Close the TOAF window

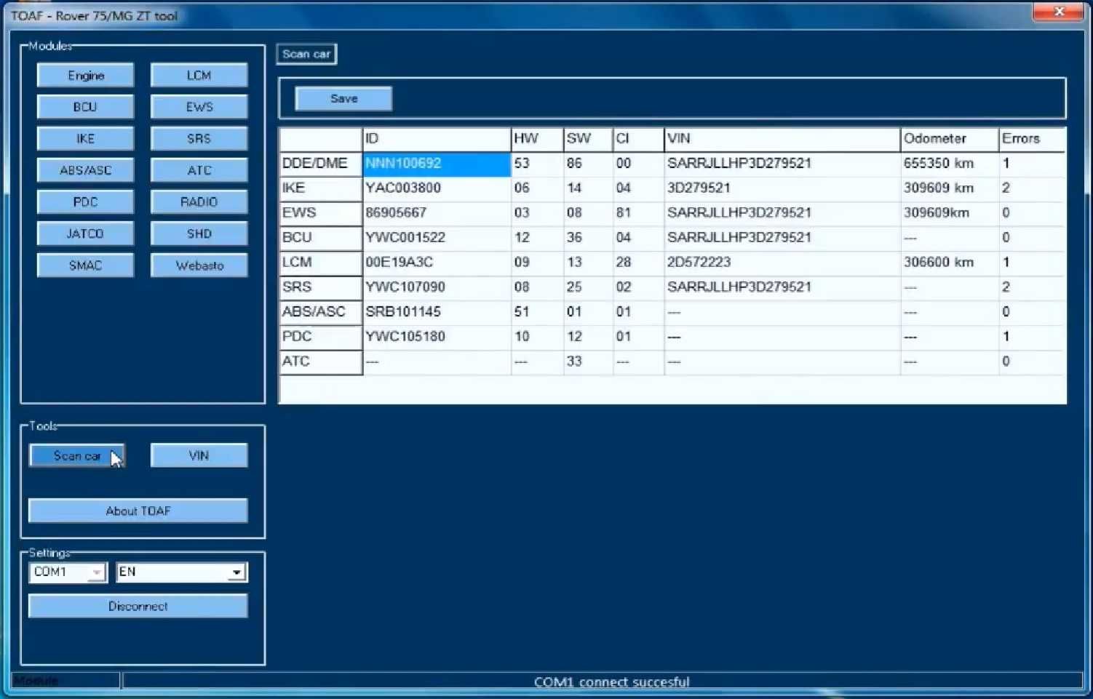1059,12
